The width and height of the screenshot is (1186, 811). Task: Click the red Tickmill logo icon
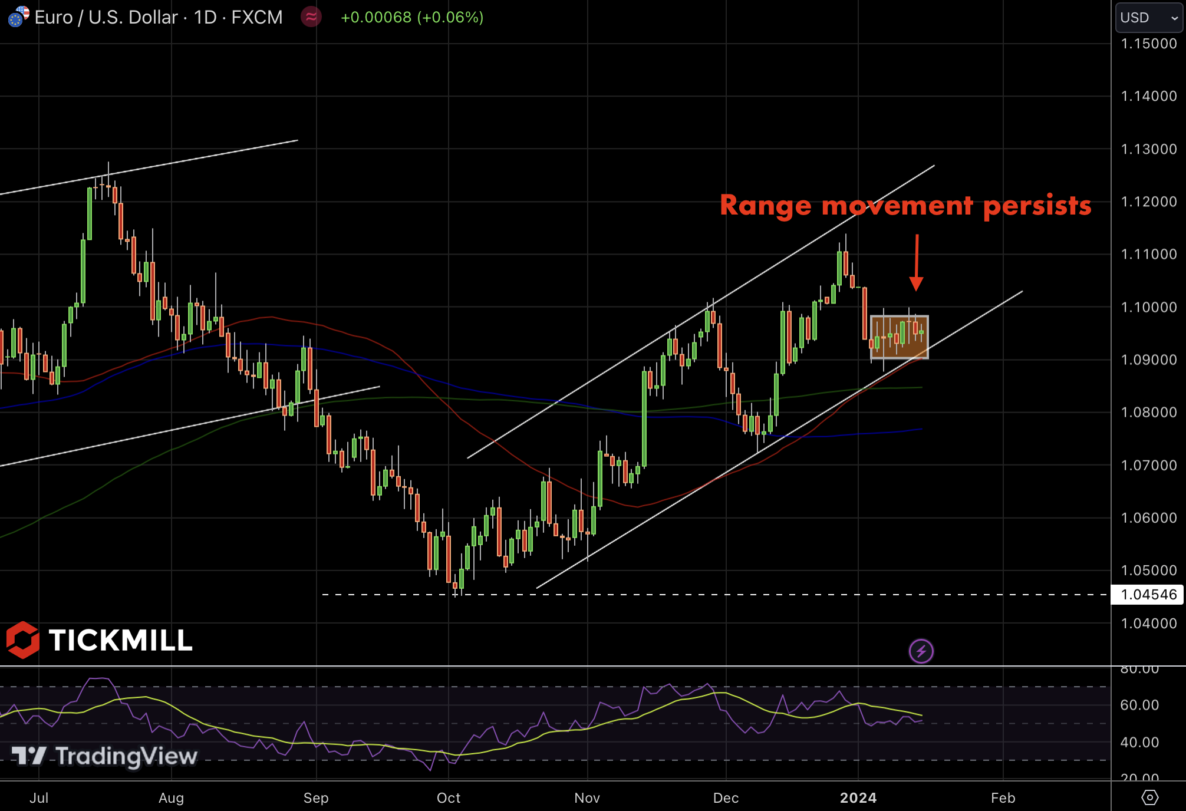[x=22, y=640]
